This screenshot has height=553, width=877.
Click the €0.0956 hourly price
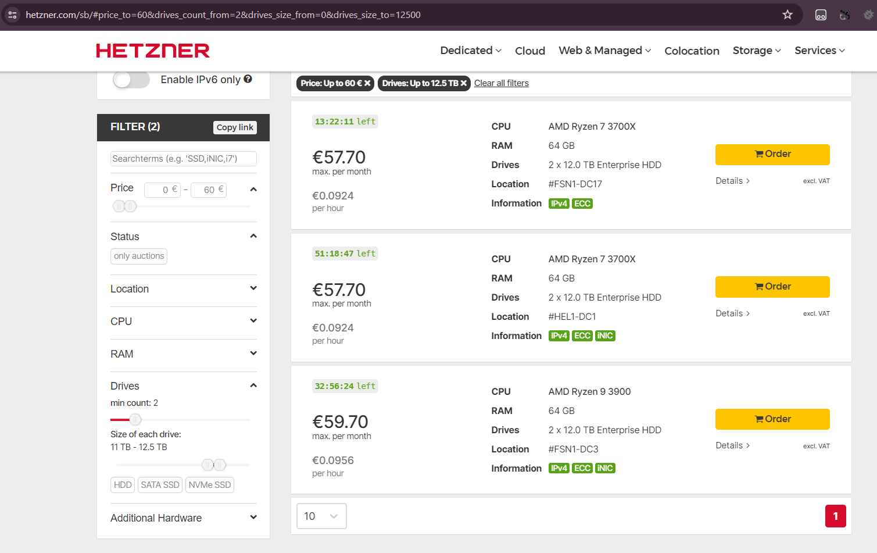(x=333, y=461)
